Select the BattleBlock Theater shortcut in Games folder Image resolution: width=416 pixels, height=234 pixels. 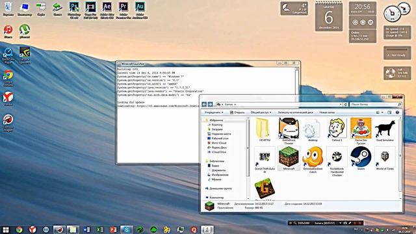[x=289, y=131]
